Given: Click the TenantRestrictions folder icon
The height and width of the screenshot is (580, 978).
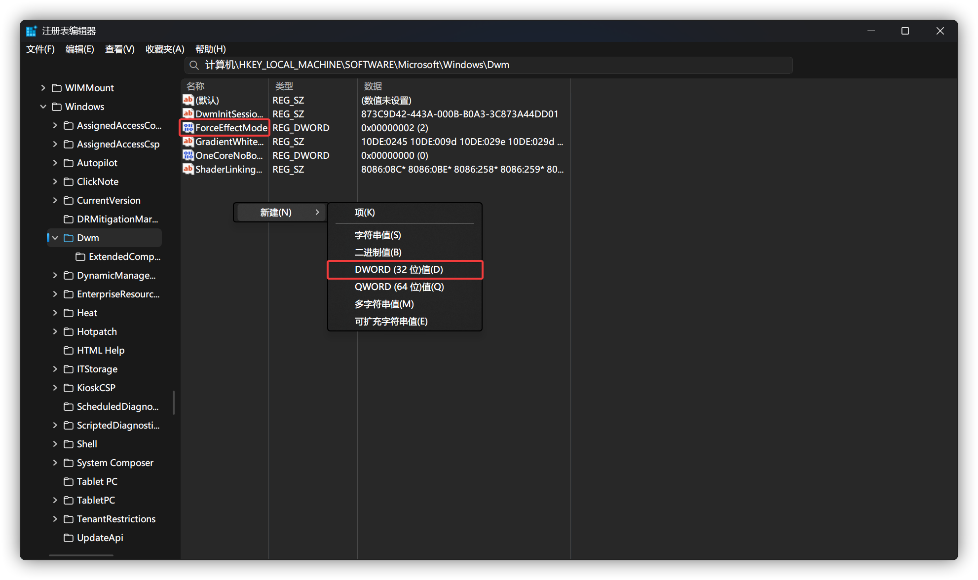Looking at the screenshot, I should [69, 519].
